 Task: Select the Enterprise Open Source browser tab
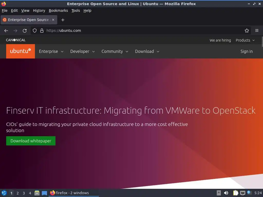29,20
